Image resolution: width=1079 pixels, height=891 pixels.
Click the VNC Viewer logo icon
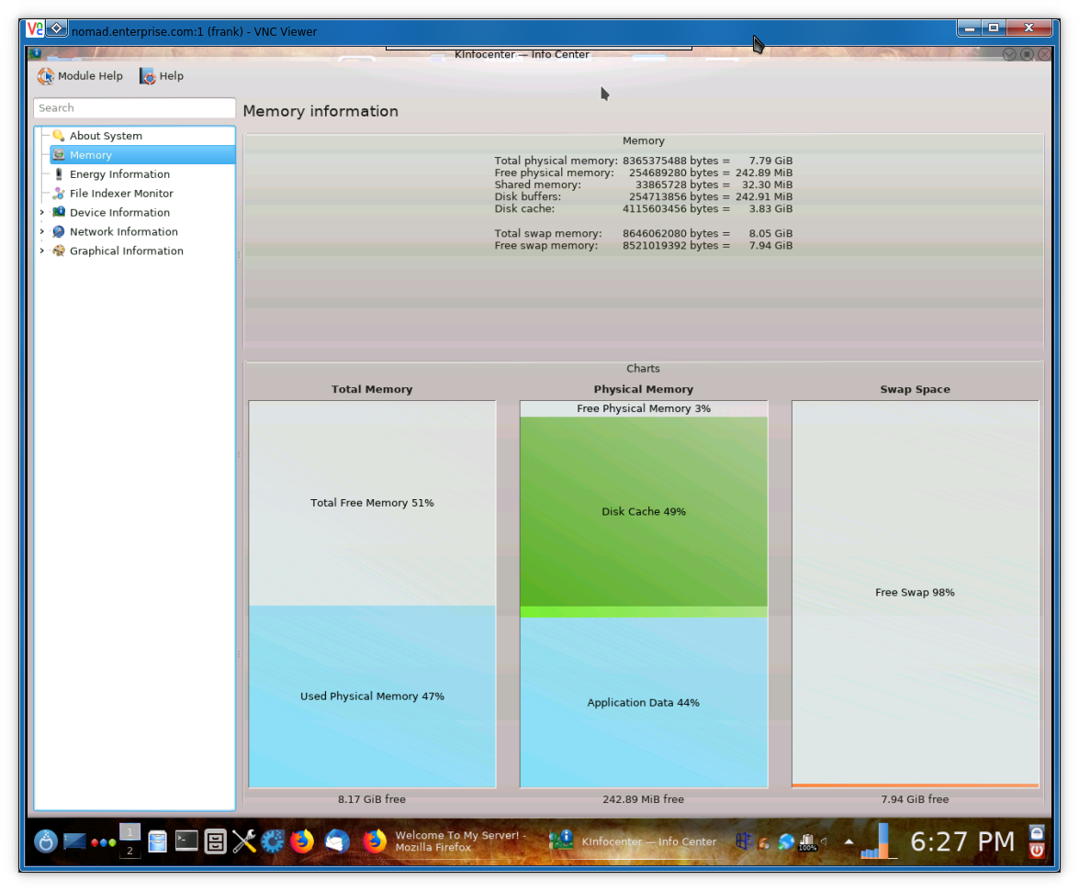click(35, 28)
